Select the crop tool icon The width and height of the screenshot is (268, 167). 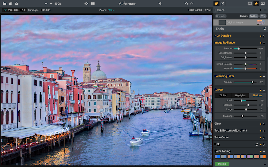point(160,4)
